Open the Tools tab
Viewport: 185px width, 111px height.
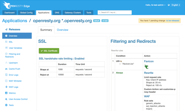click(89, 13)
